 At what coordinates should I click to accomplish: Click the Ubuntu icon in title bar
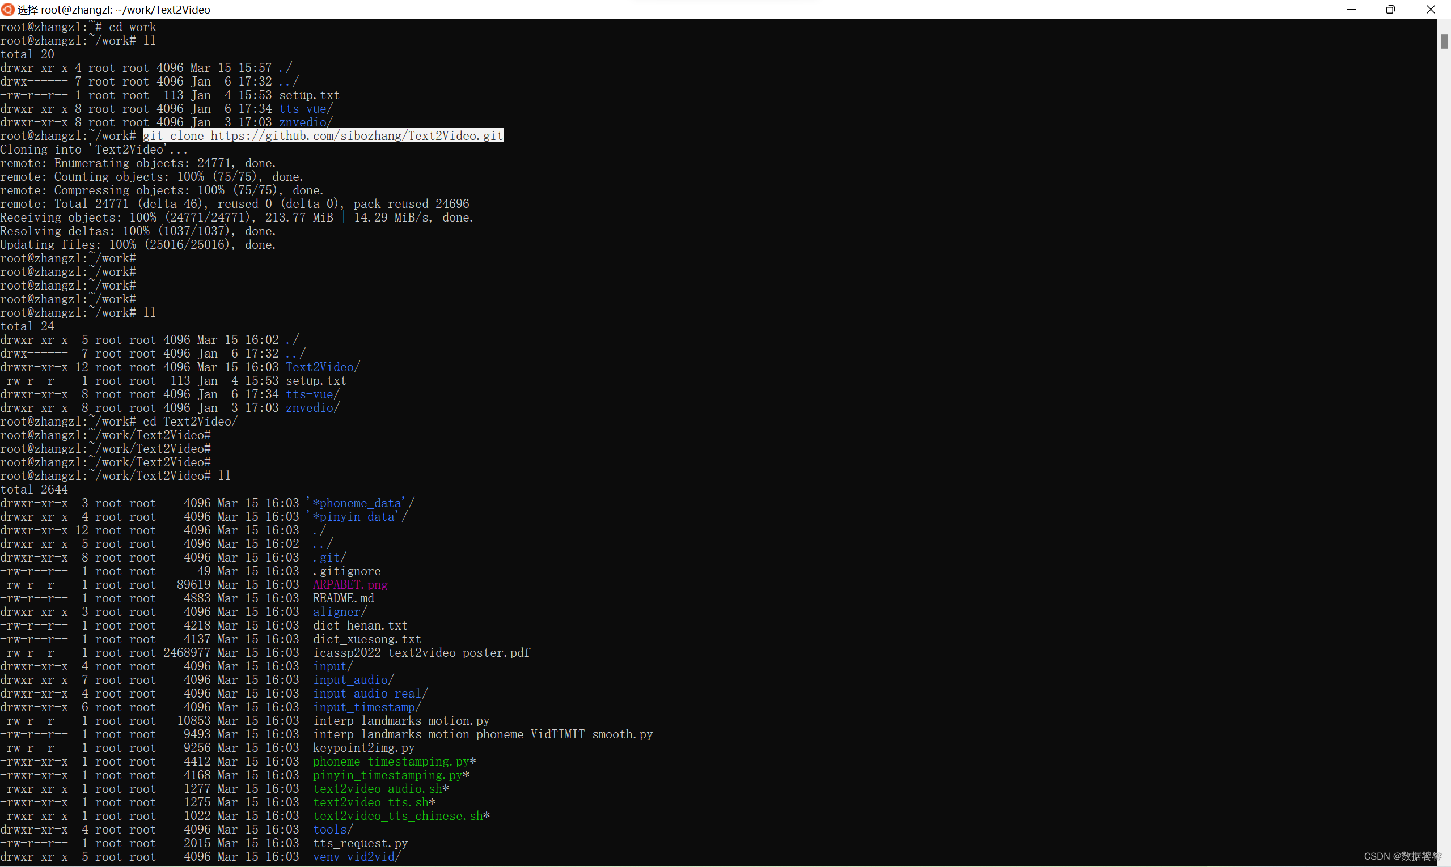pos(7,9)
